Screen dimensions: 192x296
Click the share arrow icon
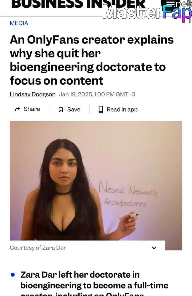coord(18,109)
